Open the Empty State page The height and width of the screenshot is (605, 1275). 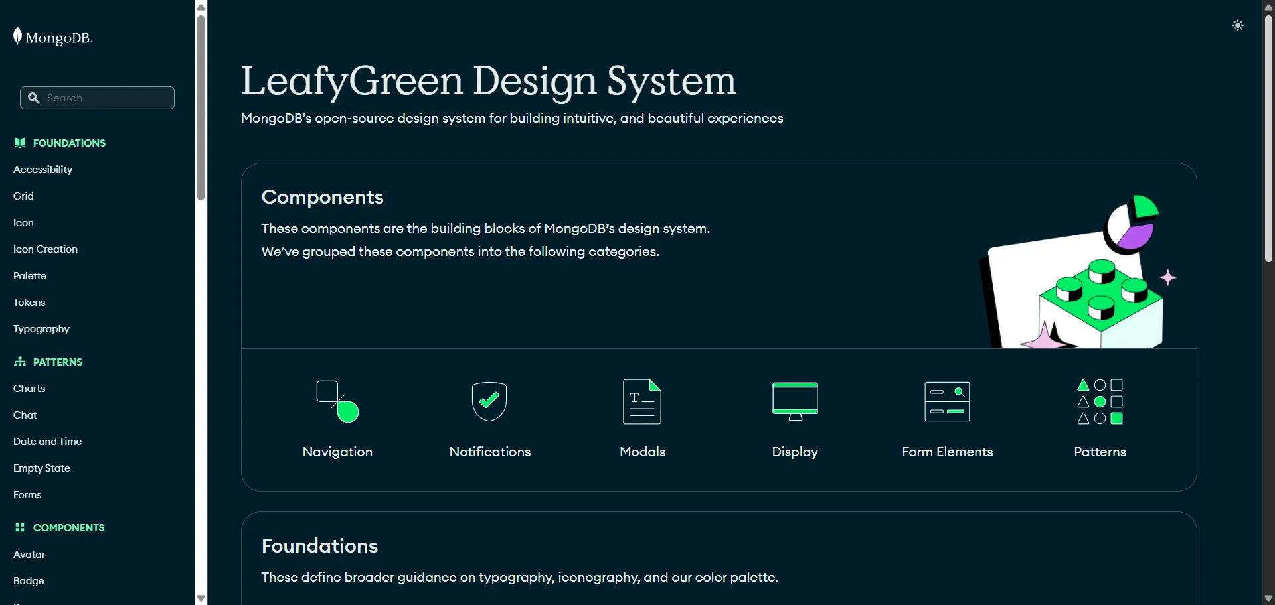(41, 468)
